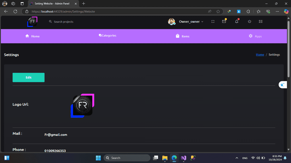Click the power logout icon
The width and height of the screenshot is (291, 163).
click(250, 22)
